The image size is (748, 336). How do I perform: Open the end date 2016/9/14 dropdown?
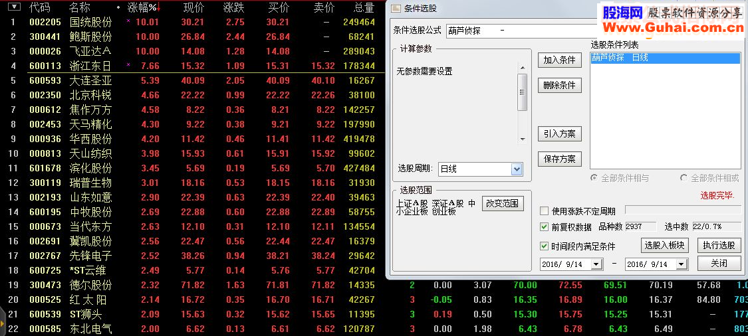681,264
